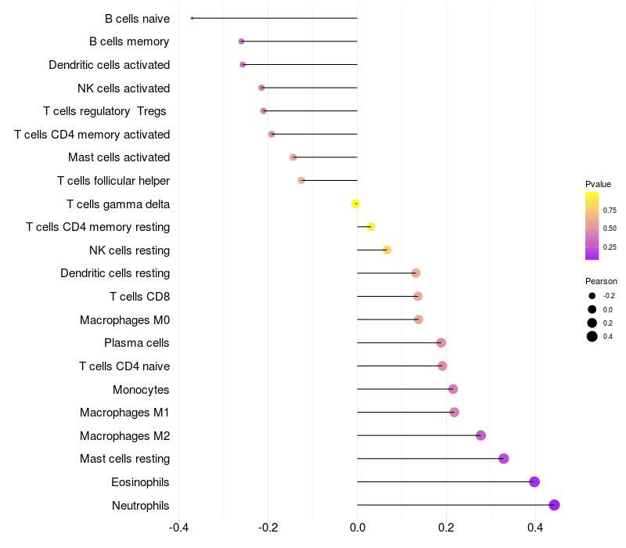Click the 0.0 x-axis tick label
This screenshot has width=626, height=548.
tap(357, 528)
